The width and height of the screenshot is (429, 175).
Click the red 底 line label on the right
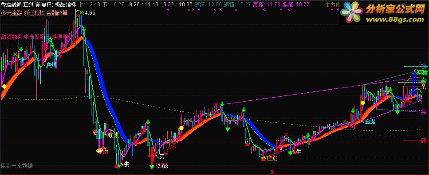point(424,141)
